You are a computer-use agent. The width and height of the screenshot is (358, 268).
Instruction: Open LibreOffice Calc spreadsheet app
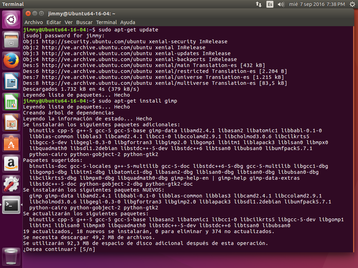click(x=11, y=102)
